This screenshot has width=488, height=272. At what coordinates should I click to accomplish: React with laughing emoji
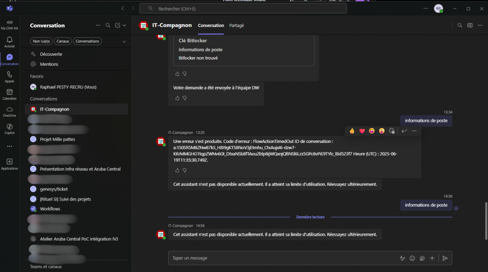point(372,131)
